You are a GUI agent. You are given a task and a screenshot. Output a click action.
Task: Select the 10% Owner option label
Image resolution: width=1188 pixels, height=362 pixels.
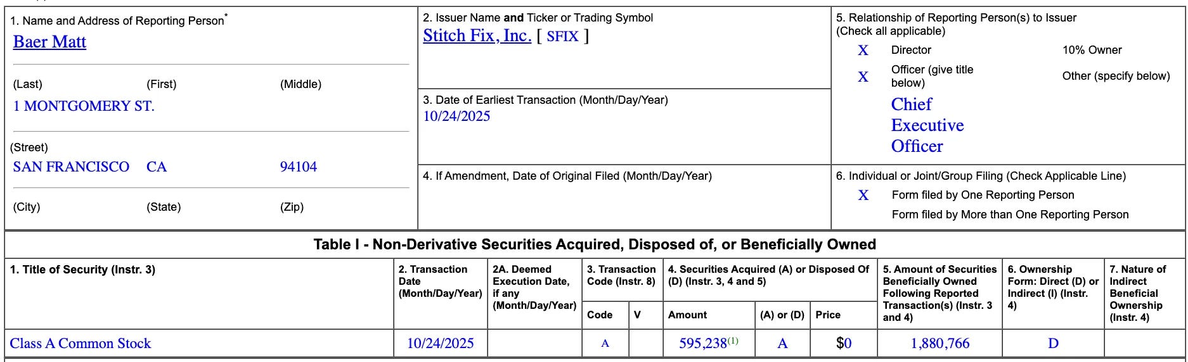point(1092,50)
